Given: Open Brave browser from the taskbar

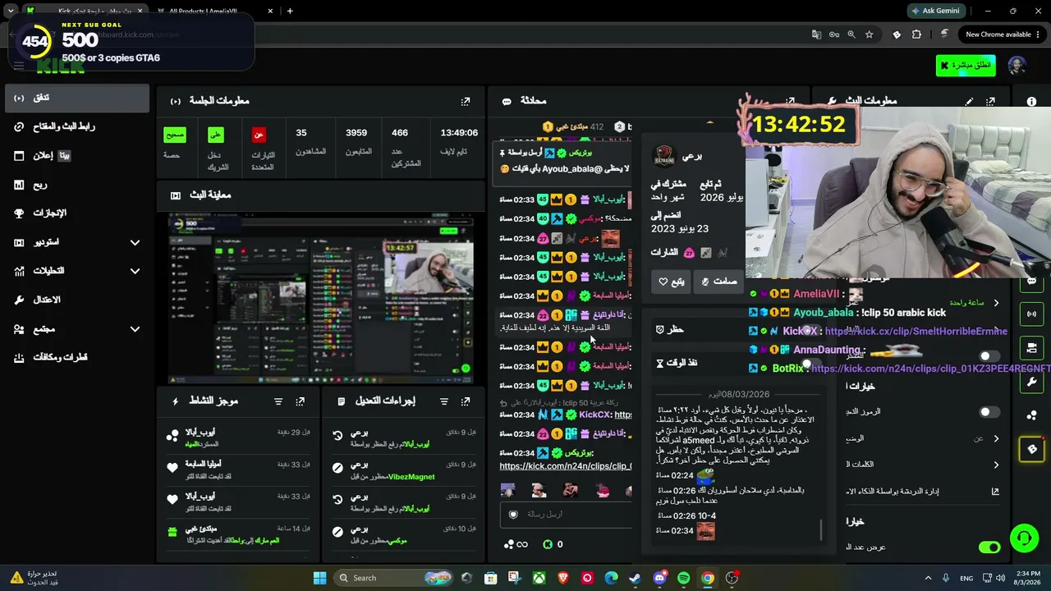Looking at the screenshot, I should pos(563,578).
